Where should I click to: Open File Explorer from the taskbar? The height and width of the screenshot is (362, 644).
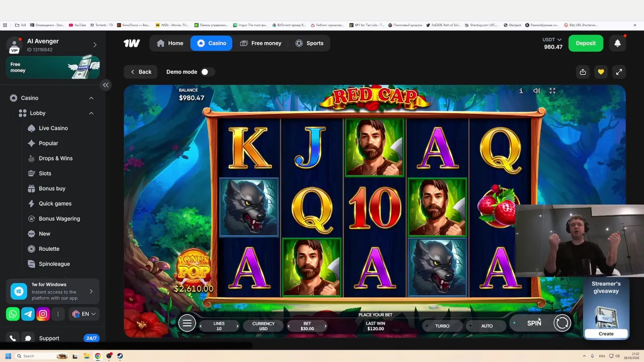pyautogui.click(x=87, y=356)
